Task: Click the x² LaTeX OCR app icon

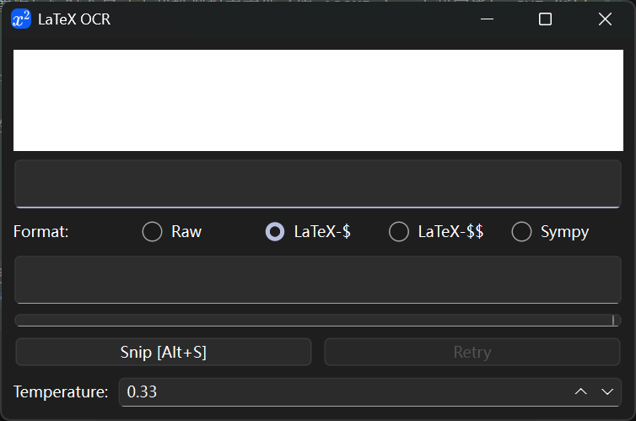Action: (21, 19)
